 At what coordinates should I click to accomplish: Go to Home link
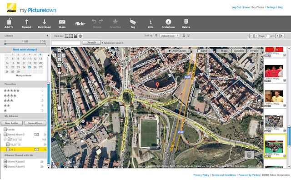(246, 7)
